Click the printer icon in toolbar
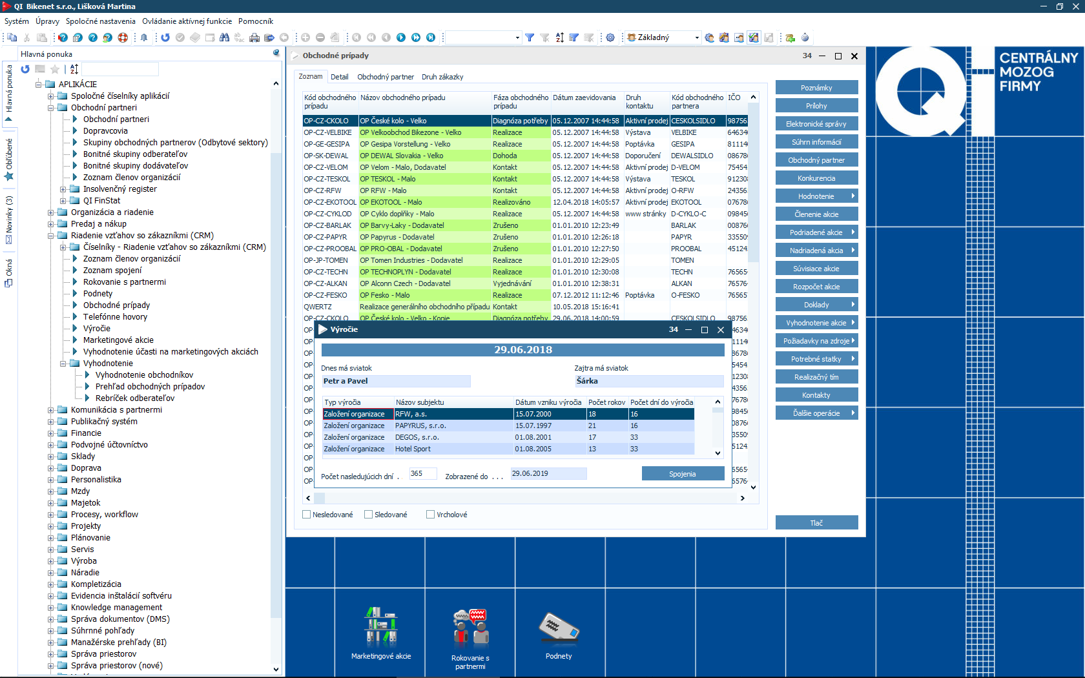The height and width of the screenshot is (678, 1085). (255, 37)
